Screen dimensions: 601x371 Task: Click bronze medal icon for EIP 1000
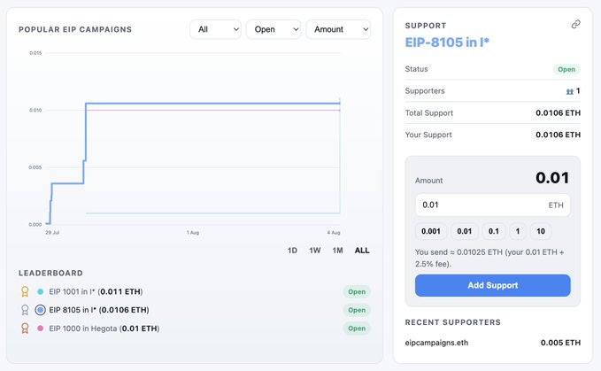point(25,328)
